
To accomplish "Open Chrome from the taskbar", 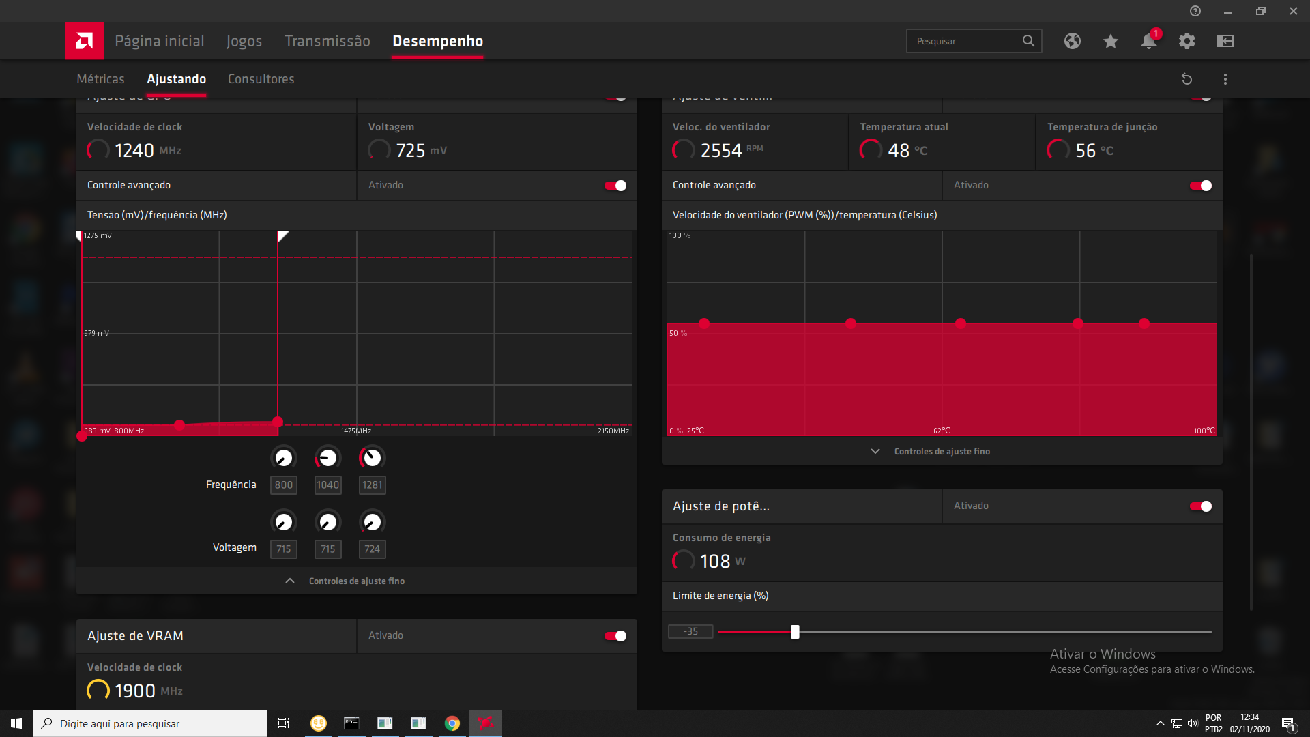I will click(x=452, y=723).
